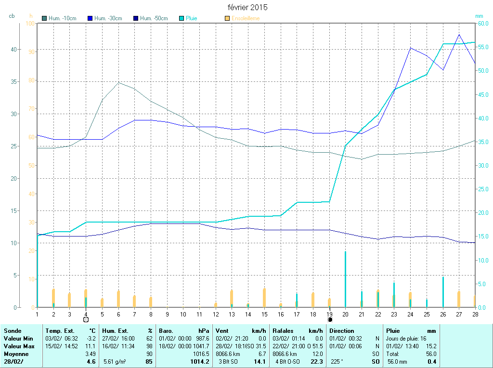493x368 pixels.
Task: Click the Direction column header
Action: (x=342, y=331)
